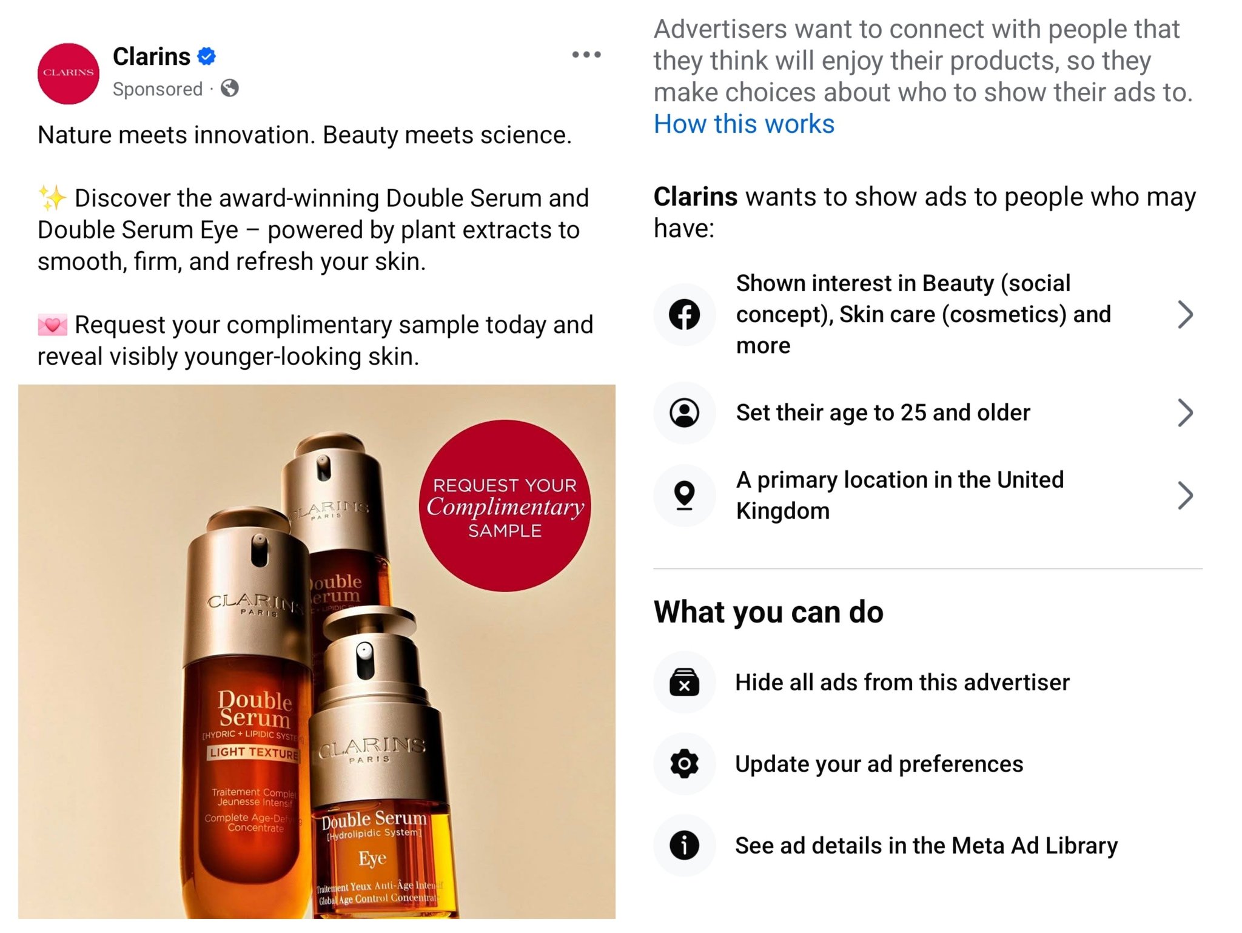Viewport: 1242px width, 933px height.
Task: Click the person profile age icon
Action: point(685,413)
